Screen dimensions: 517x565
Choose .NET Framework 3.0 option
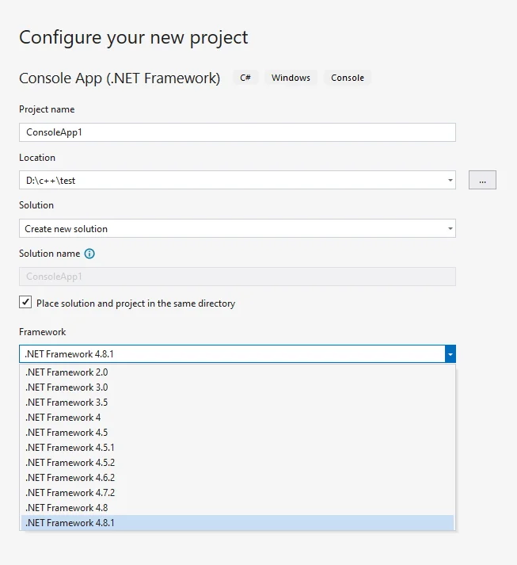click(238, 387)
